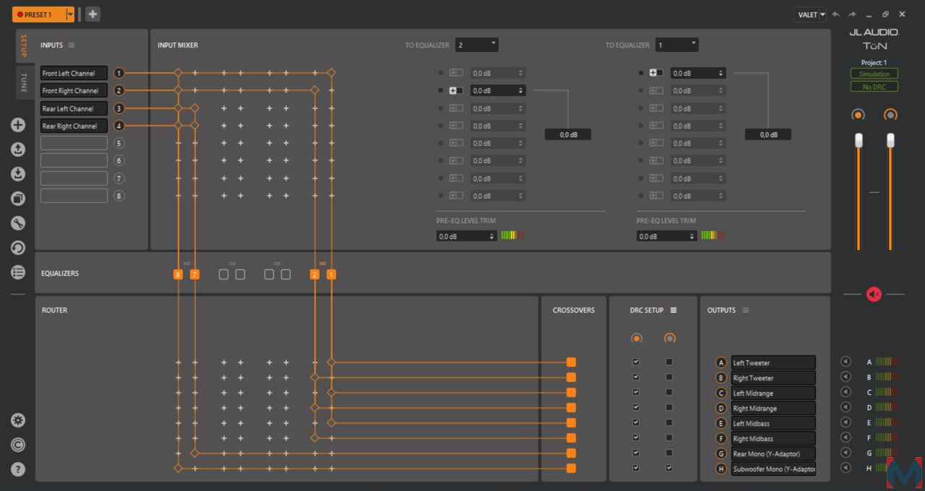Open the OUTPUTS panel hamburger menu
This screenshot has width=925, height=491.
(746, 310)
